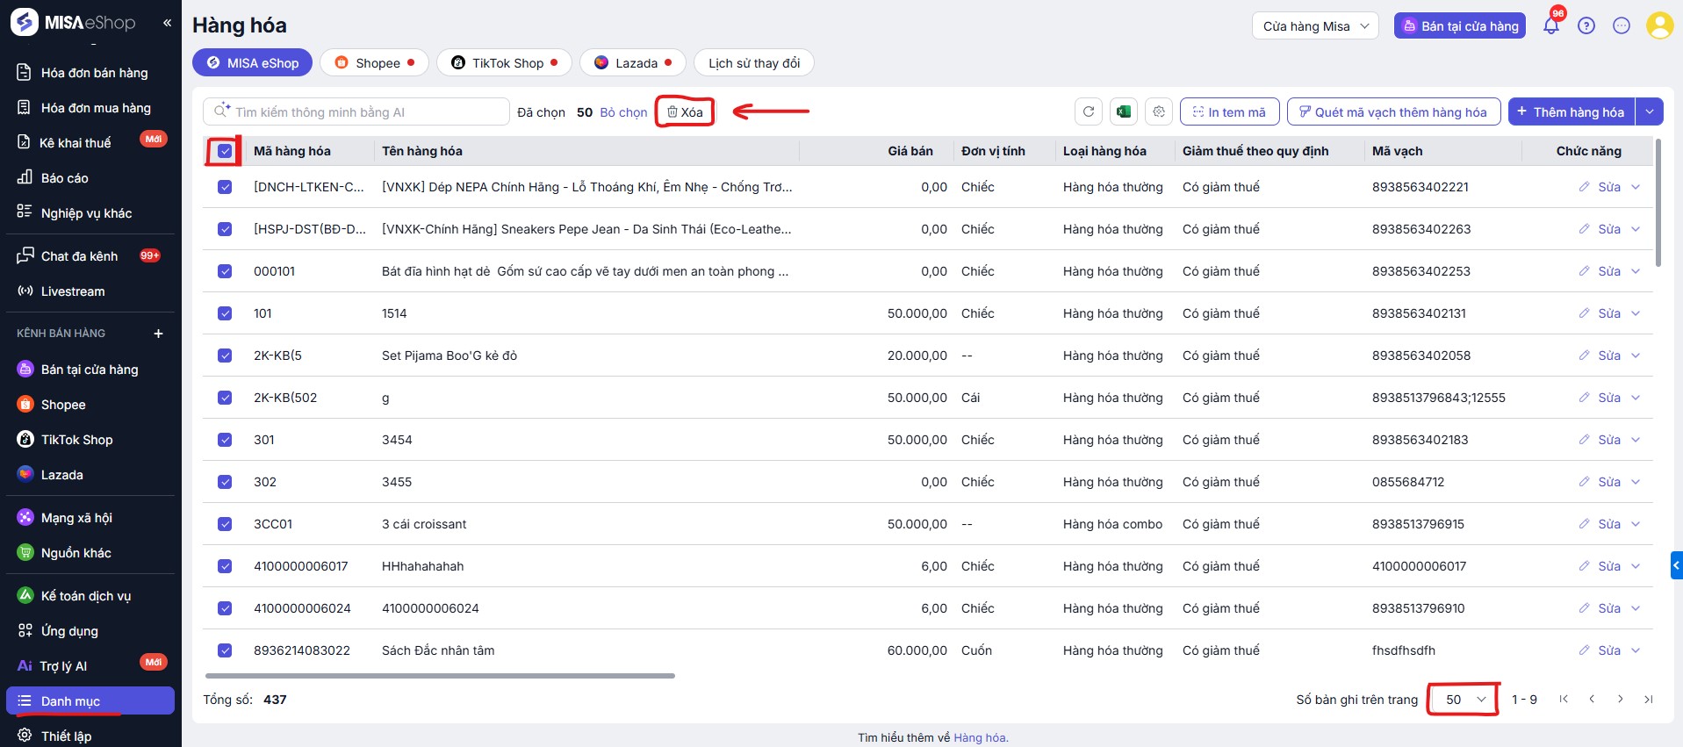Uncheck the select-all header checkbox
Image resolution: width=1683 pixels, height=747 pixels.
[x=225, y=151]
